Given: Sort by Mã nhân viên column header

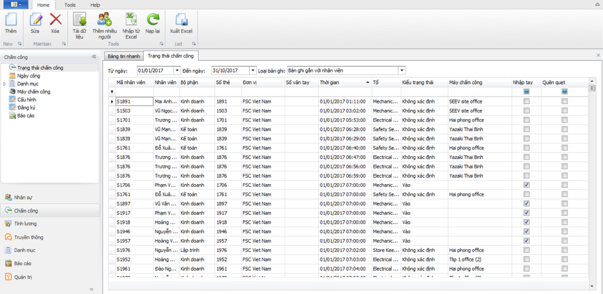Looking at the screenshot, I should [134, 82].
